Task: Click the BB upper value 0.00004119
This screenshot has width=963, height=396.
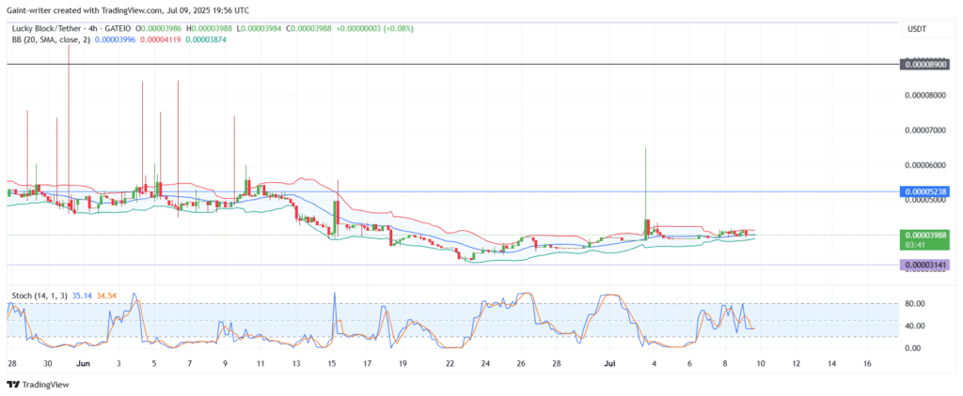Action: coord(162,38)
